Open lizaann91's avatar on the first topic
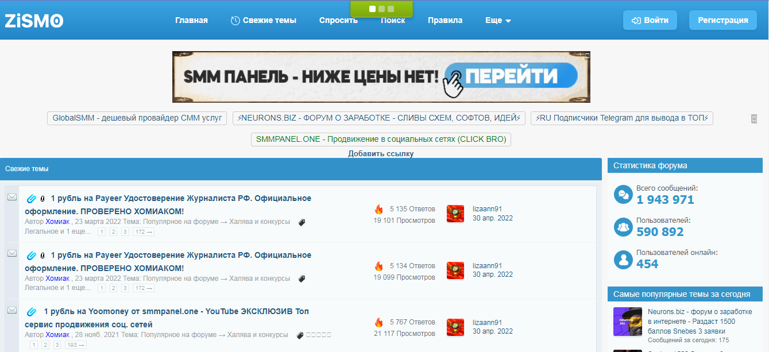 click(x=455, y=214)
